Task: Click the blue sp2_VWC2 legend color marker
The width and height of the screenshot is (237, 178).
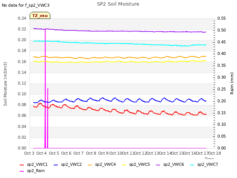Action: [56, 165]
